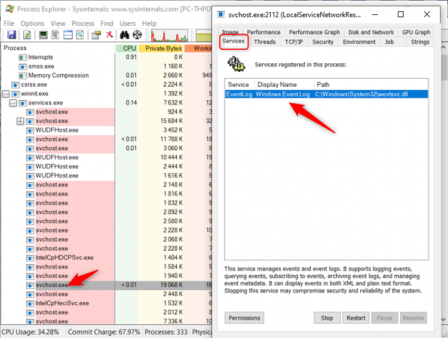Image resolution: width=448 pixels, height=338 pixels.
Task: Open process Properties toolbar icon
Action: (x=96, y=35)
